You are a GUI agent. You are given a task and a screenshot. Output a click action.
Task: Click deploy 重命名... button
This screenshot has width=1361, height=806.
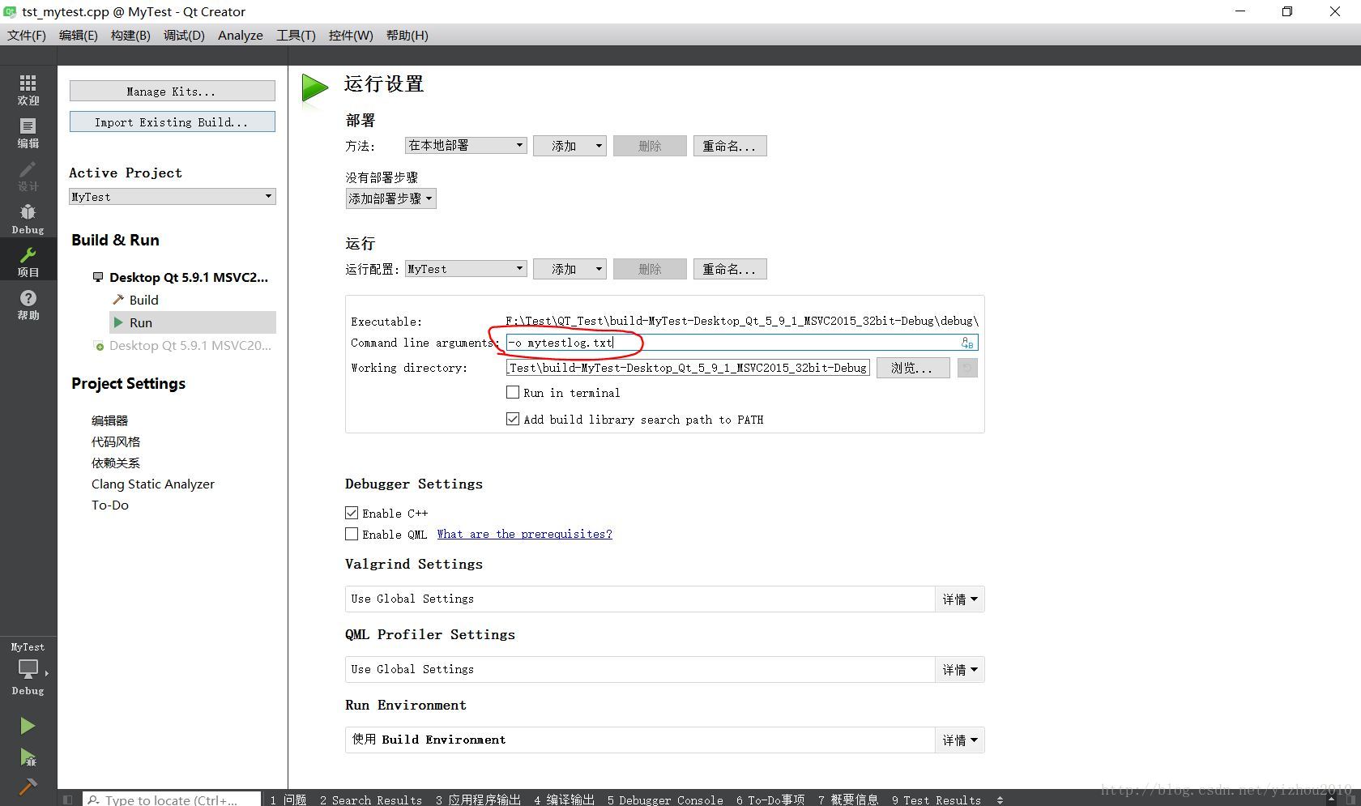pos(730,146)
